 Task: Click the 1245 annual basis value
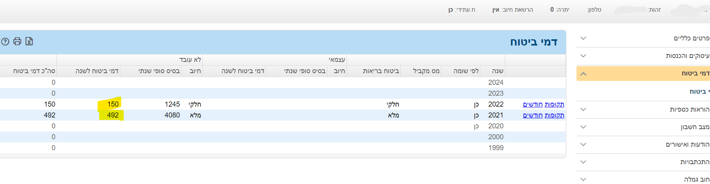point(172,104)
